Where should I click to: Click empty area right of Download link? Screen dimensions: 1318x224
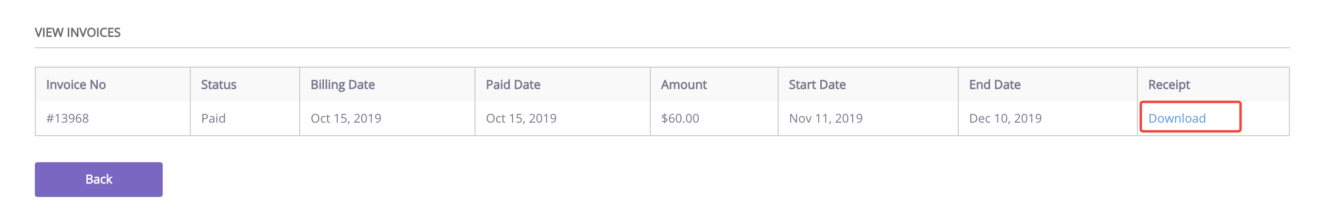(x=1264, y=118)
